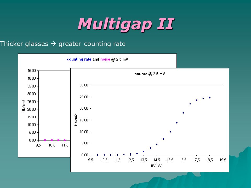Image resolution: width=251 pixels, height=188 pixels.
Task: Click the '17,5' x-axis tick label
Action: [x=196, y=160]
